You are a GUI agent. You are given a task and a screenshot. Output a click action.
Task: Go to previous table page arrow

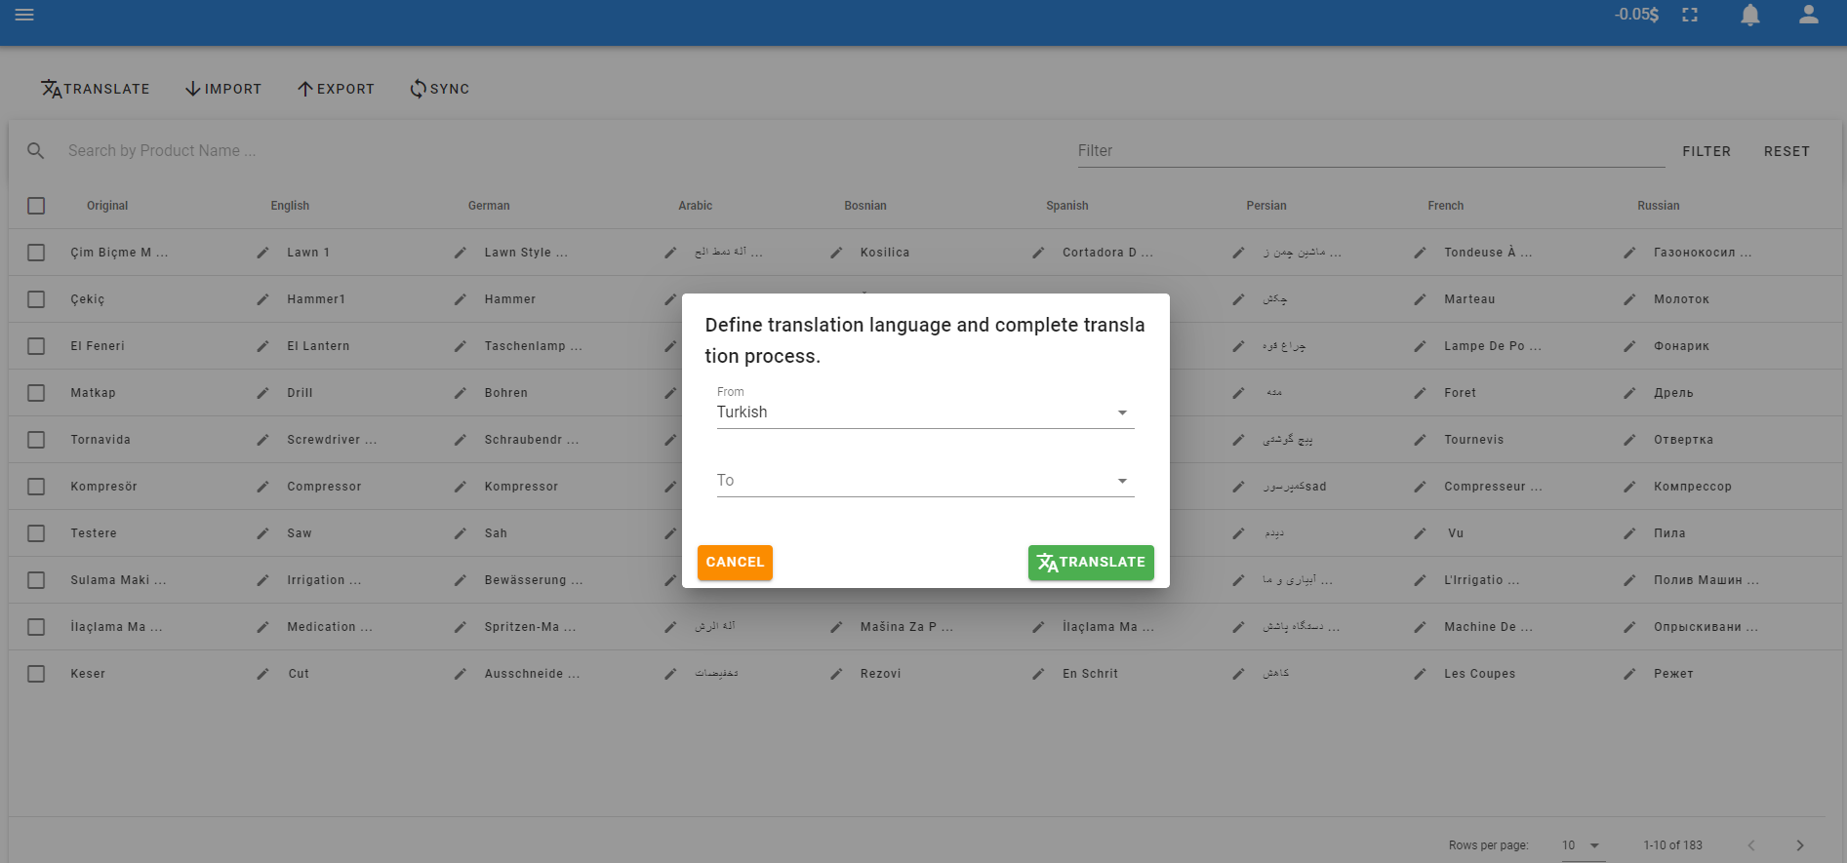click(1751, 845)
